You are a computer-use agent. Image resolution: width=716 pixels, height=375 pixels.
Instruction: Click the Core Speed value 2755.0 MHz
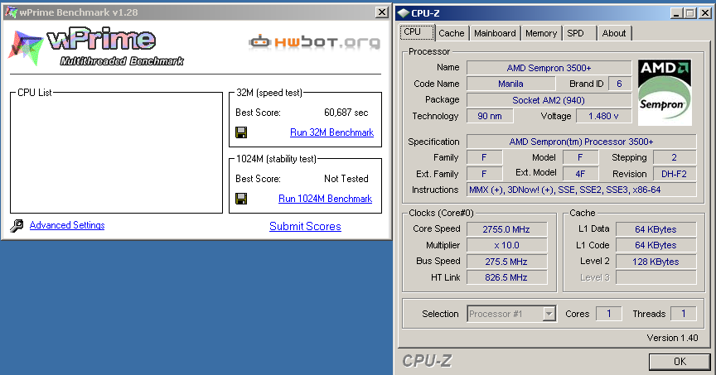(506, 229)
